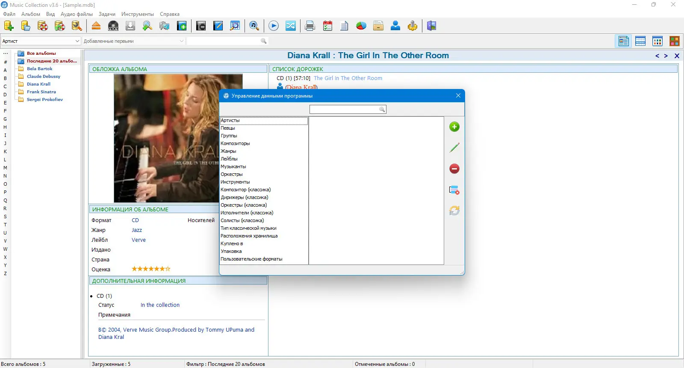Click the refresh arrows icon in dialog

pyautogui.click(x=454, y=211)
